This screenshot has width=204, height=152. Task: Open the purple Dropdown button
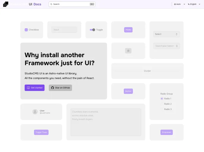167,132
